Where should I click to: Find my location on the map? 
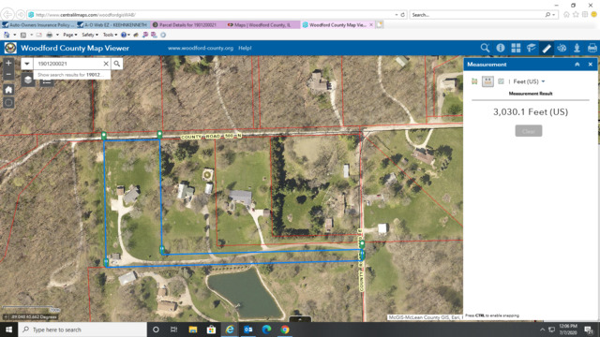click(x=8, y=103)
